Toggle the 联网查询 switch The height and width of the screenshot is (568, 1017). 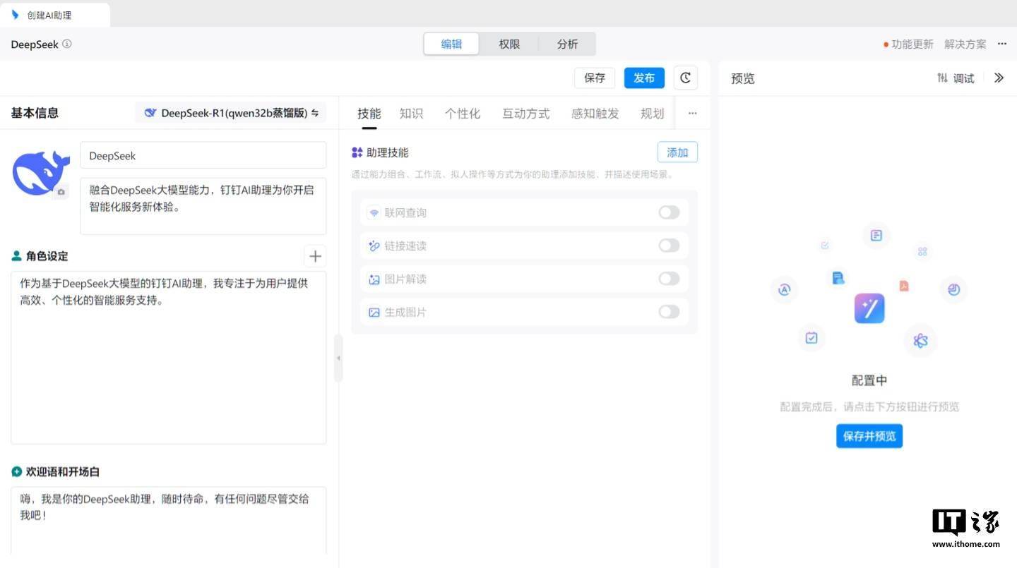669,212
